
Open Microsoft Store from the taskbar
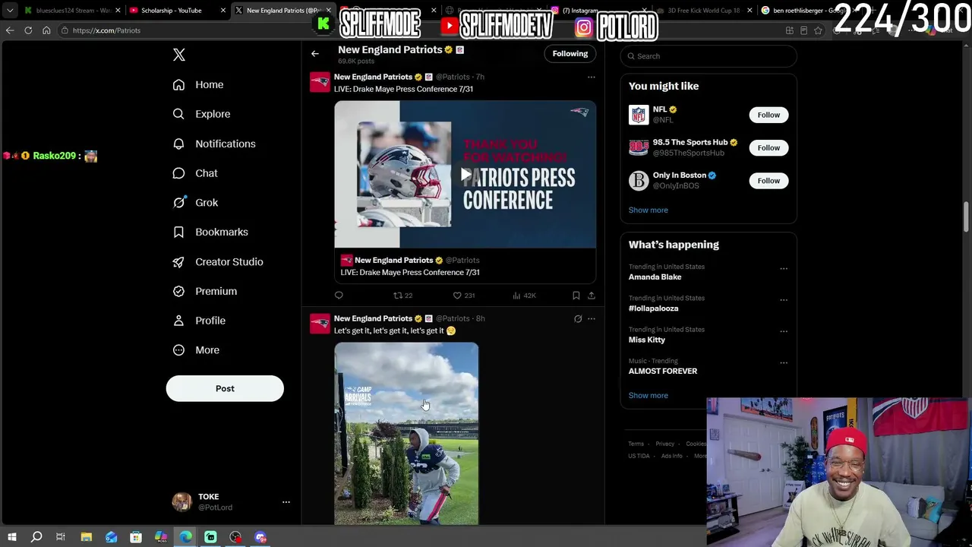(136, 537)
